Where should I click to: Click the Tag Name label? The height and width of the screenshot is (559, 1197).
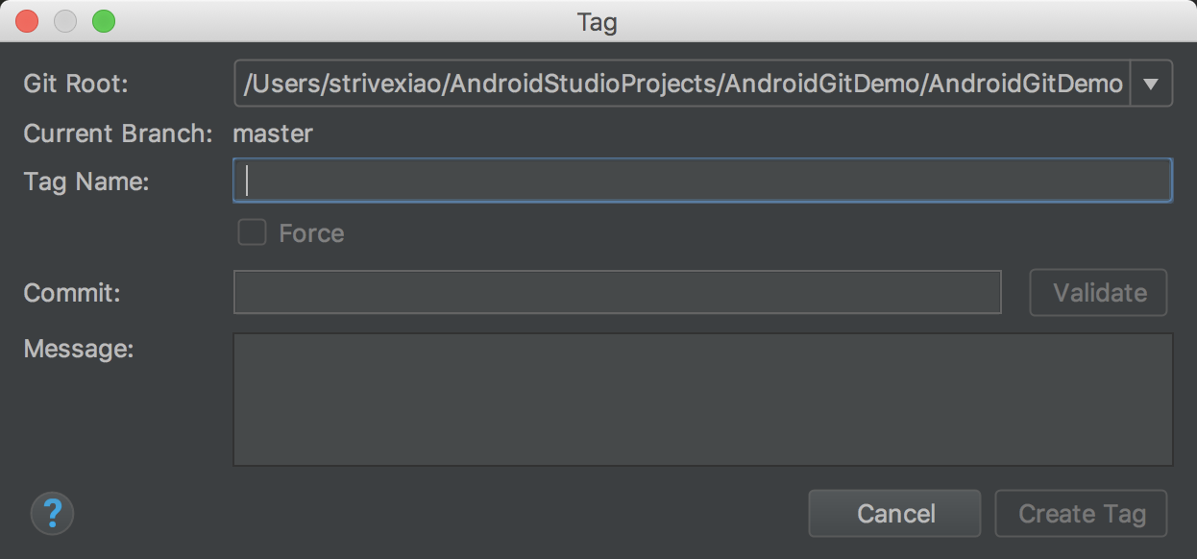86,182
